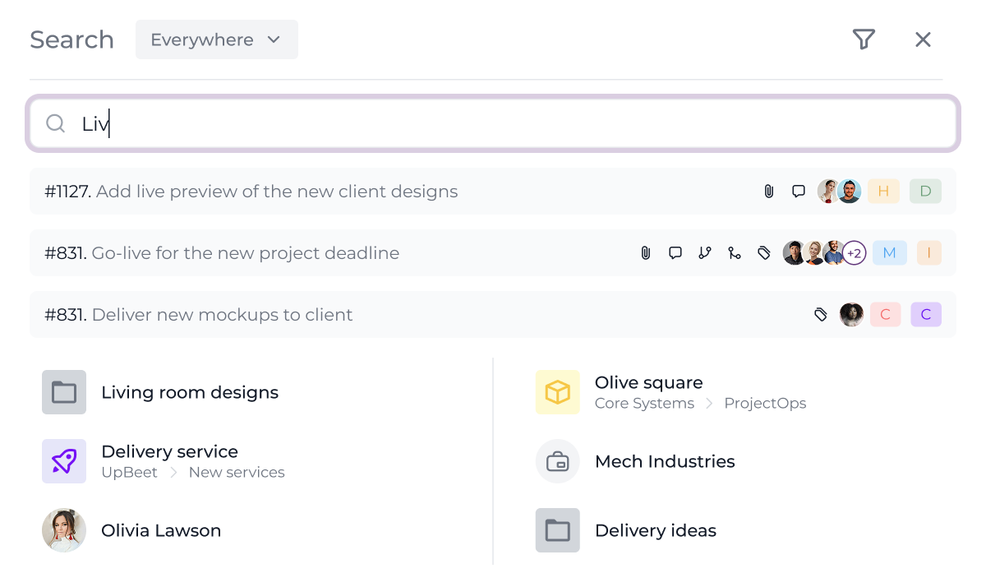This screenshot has width=986, height=587.
Task: Open the search filter options
Action: click(864, 39)
